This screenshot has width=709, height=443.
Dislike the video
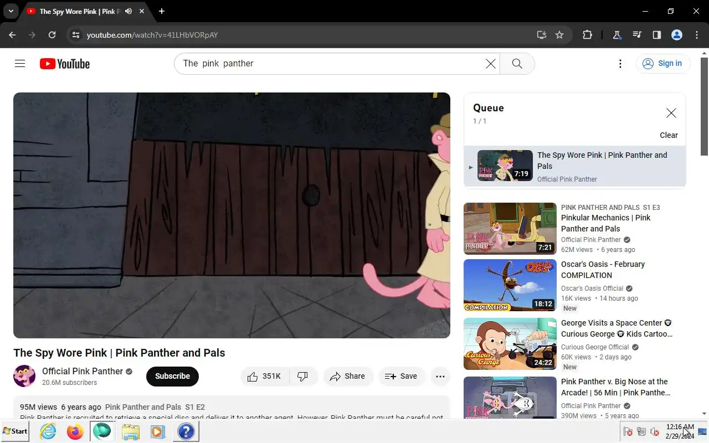point(303,376)
